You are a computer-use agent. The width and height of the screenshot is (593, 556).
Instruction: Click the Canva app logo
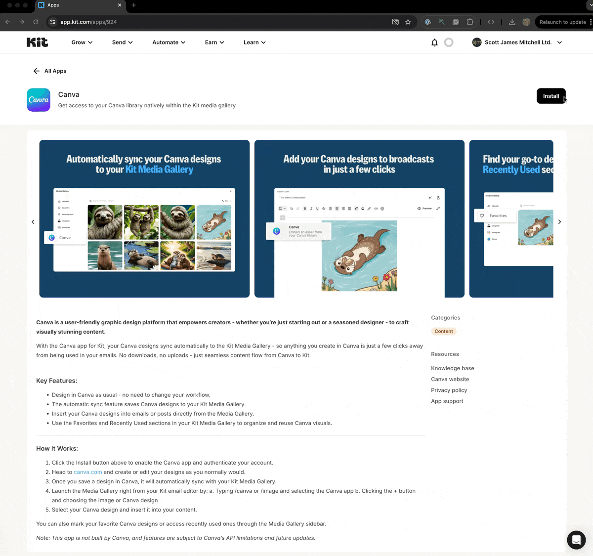click(39, 100)
